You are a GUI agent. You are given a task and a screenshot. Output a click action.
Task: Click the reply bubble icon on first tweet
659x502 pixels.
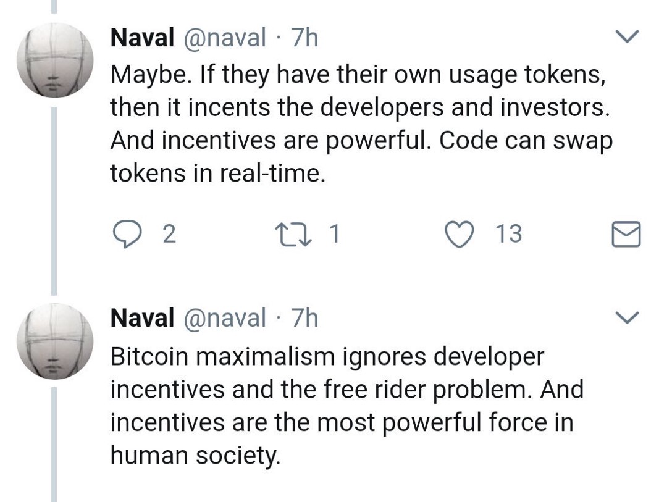(x=127, y=235)
